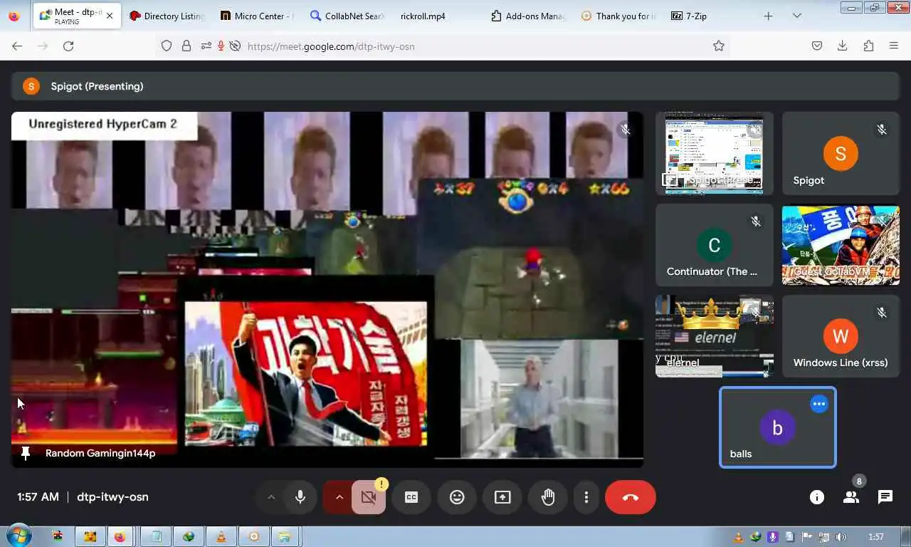Screen dimensions: 911x547
Task: Open the chat with everyone icon
Action: (885, 497)
